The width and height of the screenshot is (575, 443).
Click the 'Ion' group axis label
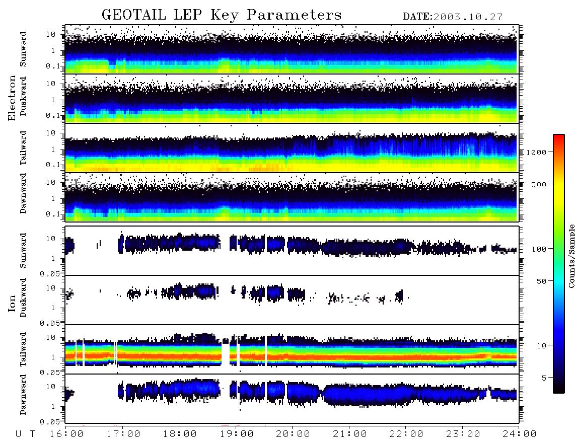click(12, 303)
